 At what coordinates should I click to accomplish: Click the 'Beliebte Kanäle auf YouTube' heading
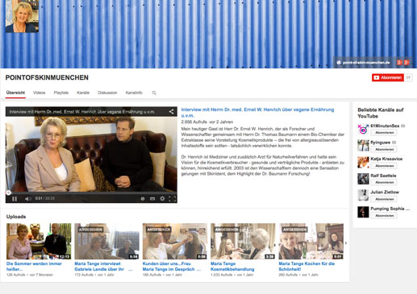[381, 113]
